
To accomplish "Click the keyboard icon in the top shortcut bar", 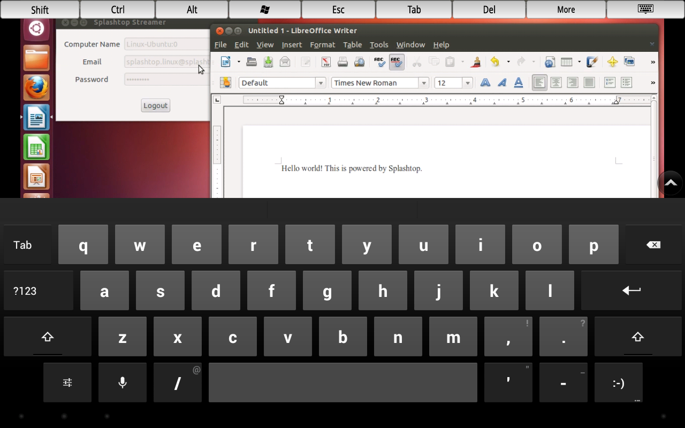I will click(x=645, y=10).
